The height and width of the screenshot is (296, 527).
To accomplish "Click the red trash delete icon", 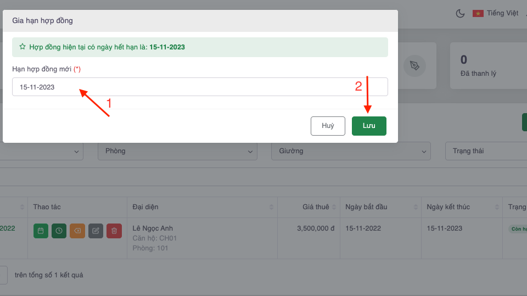I will click(114, 231).
